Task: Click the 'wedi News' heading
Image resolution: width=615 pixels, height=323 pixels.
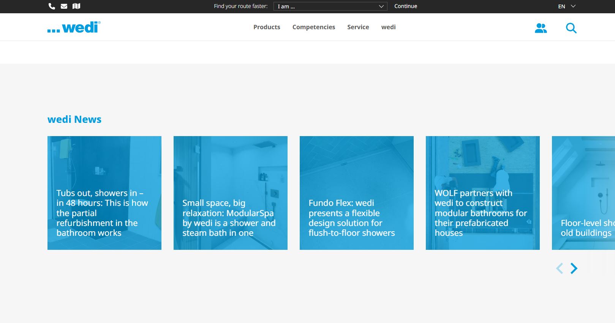Action: (x=74, y=119)
